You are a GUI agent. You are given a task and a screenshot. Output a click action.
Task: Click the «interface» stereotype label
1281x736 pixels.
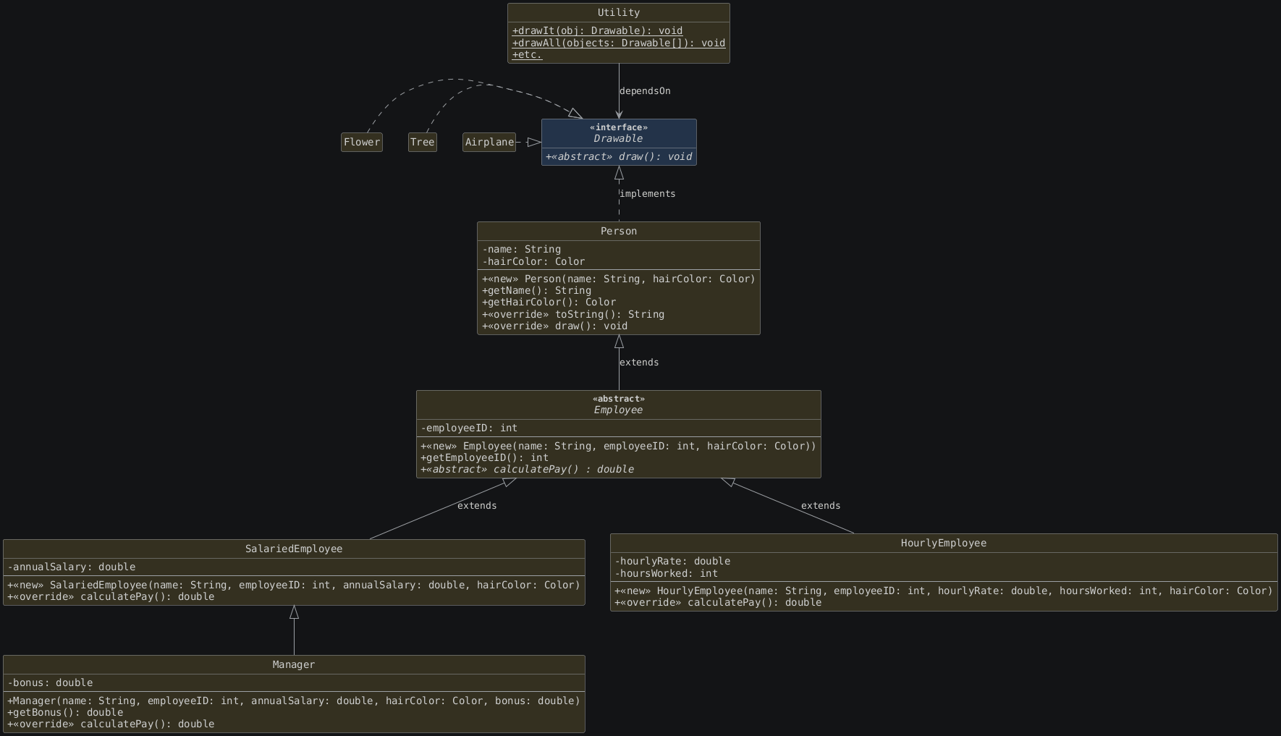tap(619, 127)
